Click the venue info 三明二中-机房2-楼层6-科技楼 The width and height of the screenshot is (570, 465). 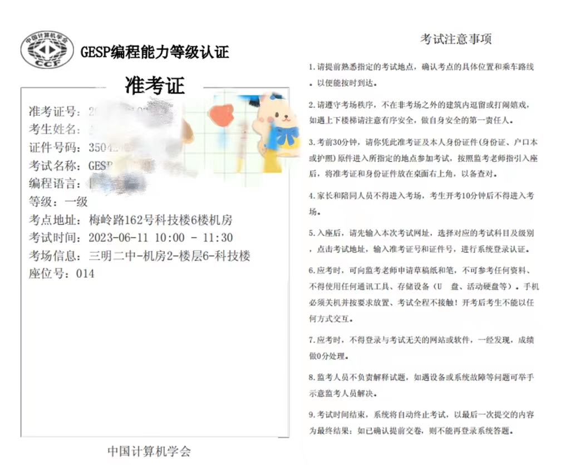[169, 256]
